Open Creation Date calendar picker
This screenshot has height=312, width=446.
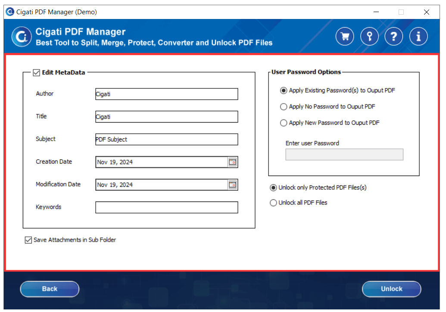click(232, 162)
